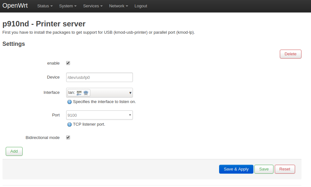Click the lan ethernet switch icon
This screenshot has width=311, height=187.
coord(79,93)
